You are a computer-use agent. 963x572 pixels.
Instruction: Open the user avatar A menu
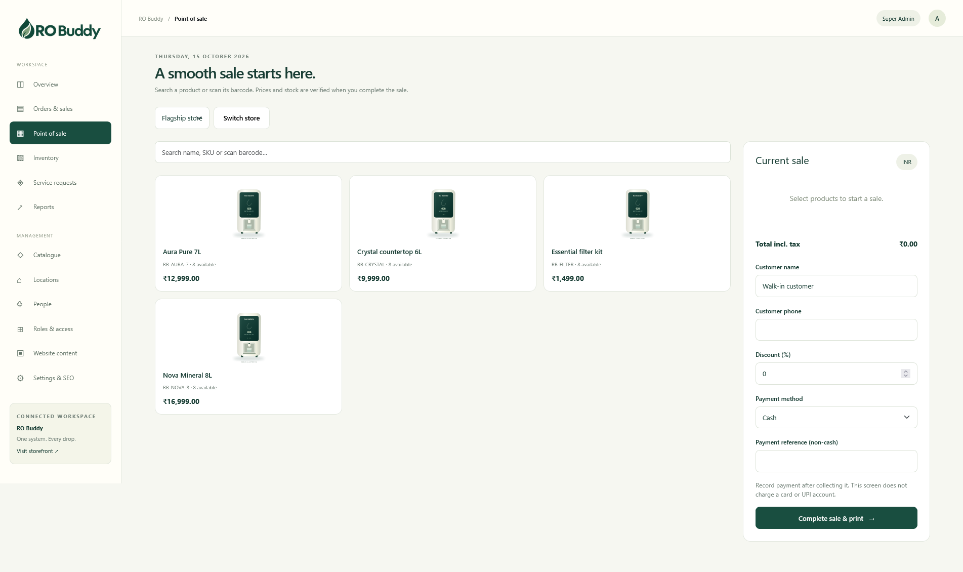point(937,18)
